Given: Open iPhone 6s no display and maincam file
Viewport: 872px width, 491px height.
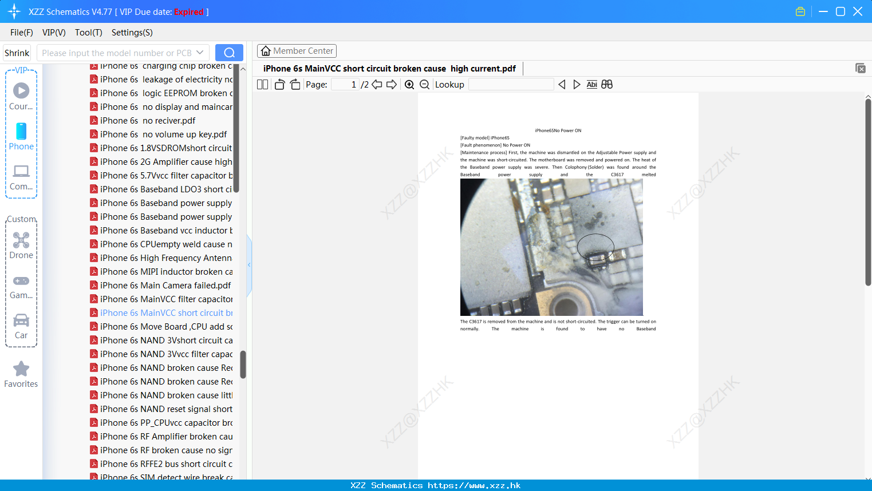Looking at the screenshot, I should pos(161,107).
